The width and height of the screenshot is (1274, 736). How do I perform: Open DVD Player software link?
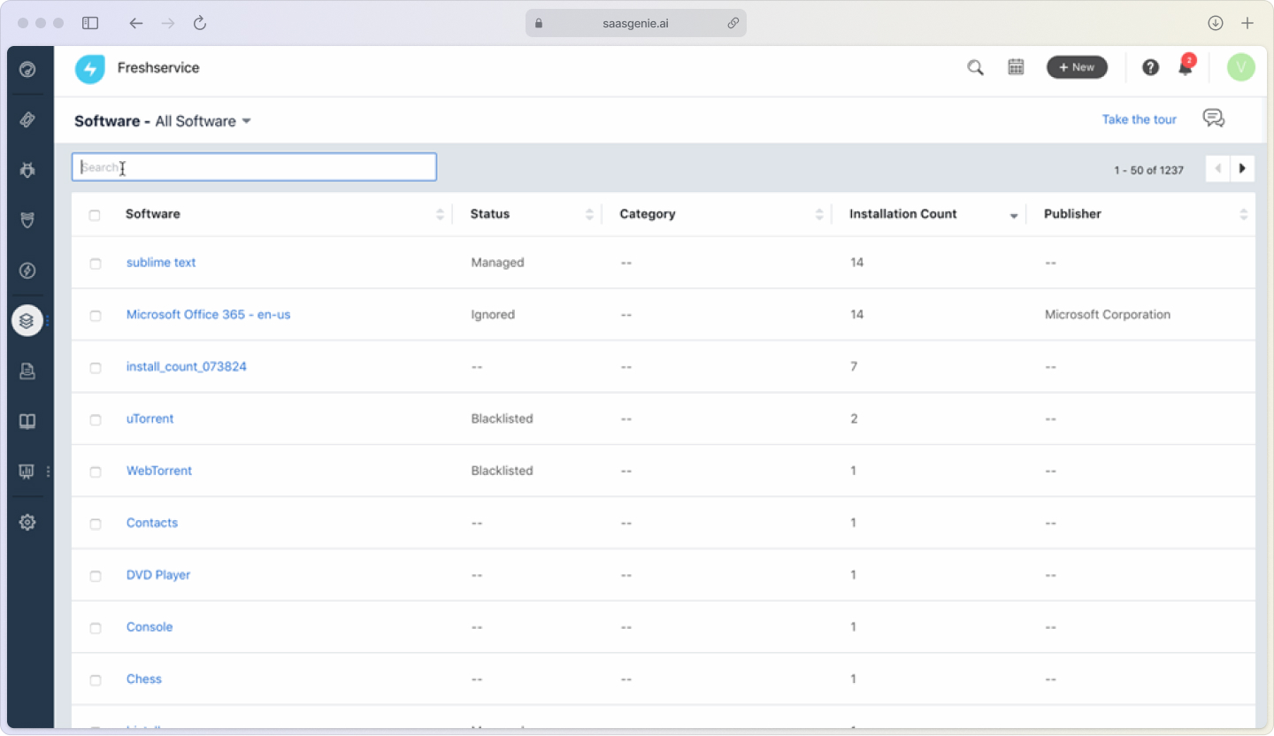(x=158, y=575)
